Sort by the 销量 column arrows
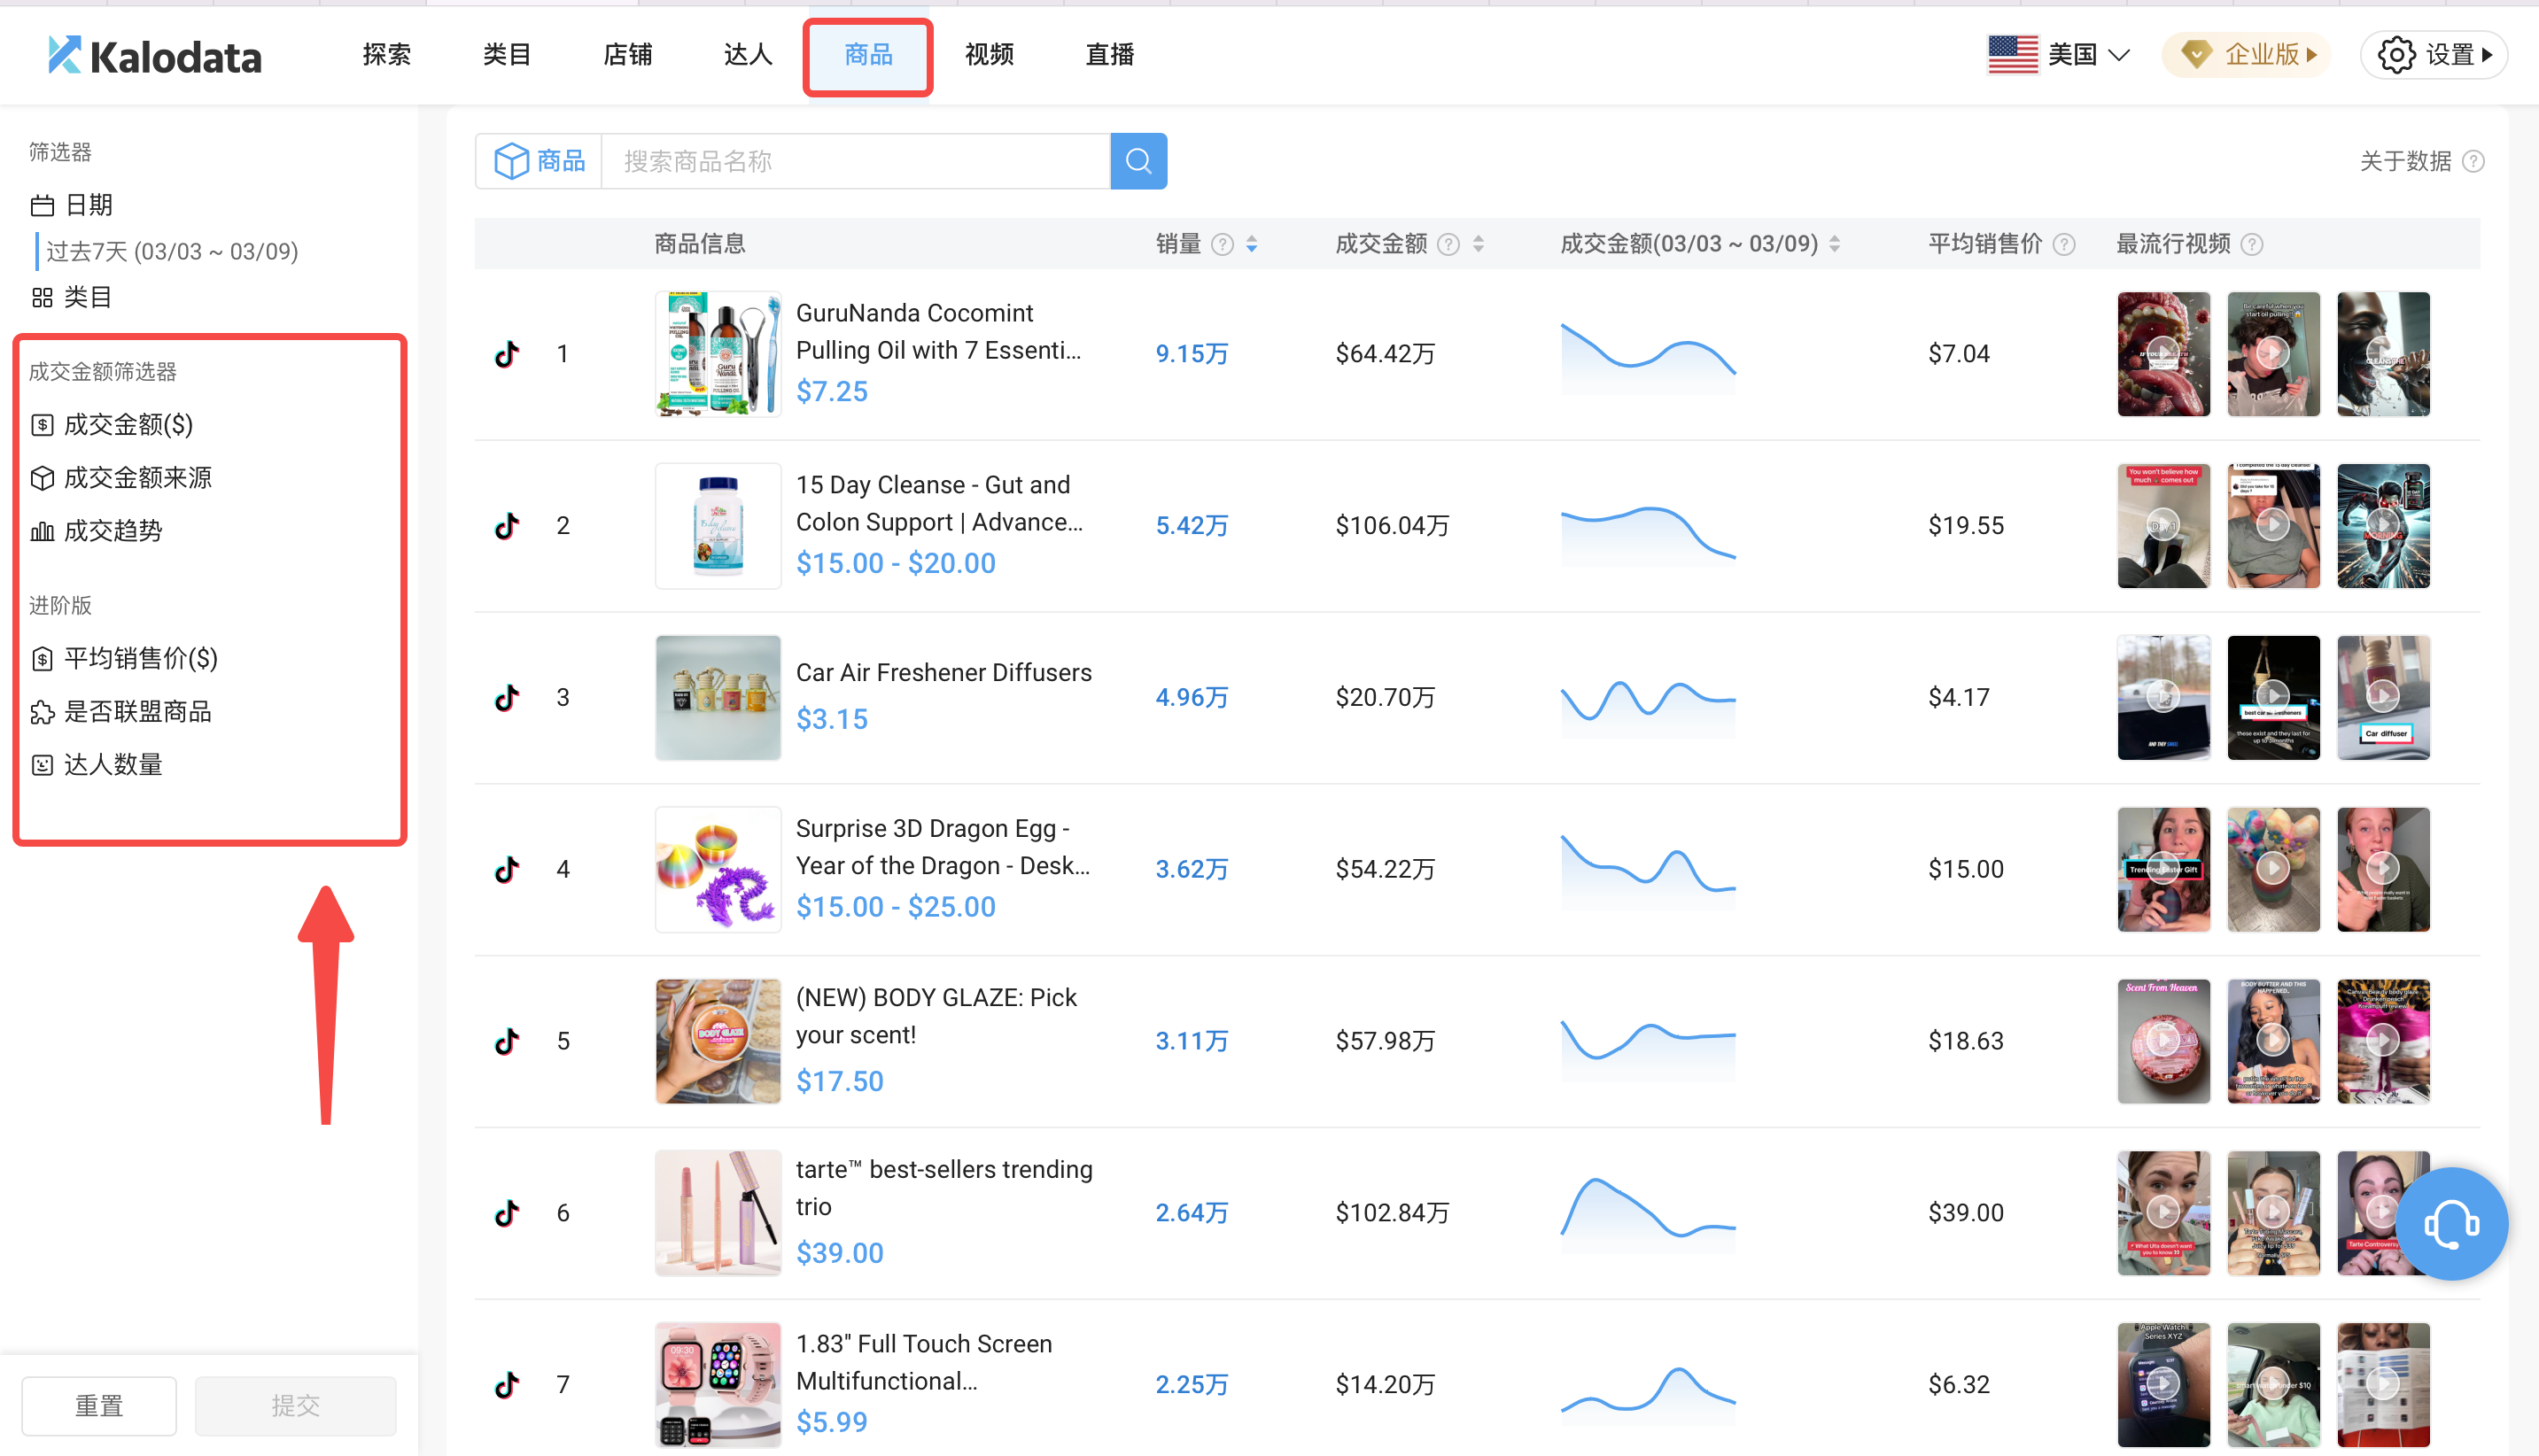The width and height of the screenshot is (2539, 1456). pyautogui.click(x=1251, y=244)
